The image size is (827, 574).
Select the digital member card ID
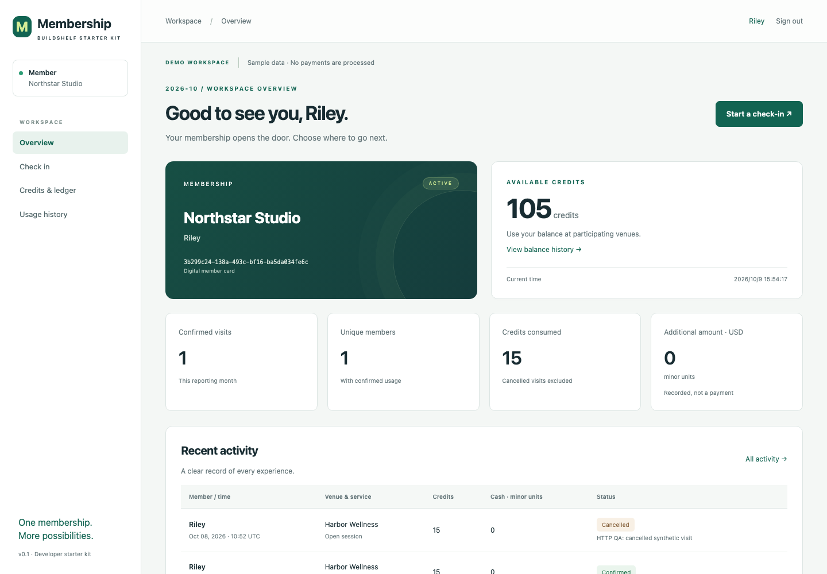(246, 262)
